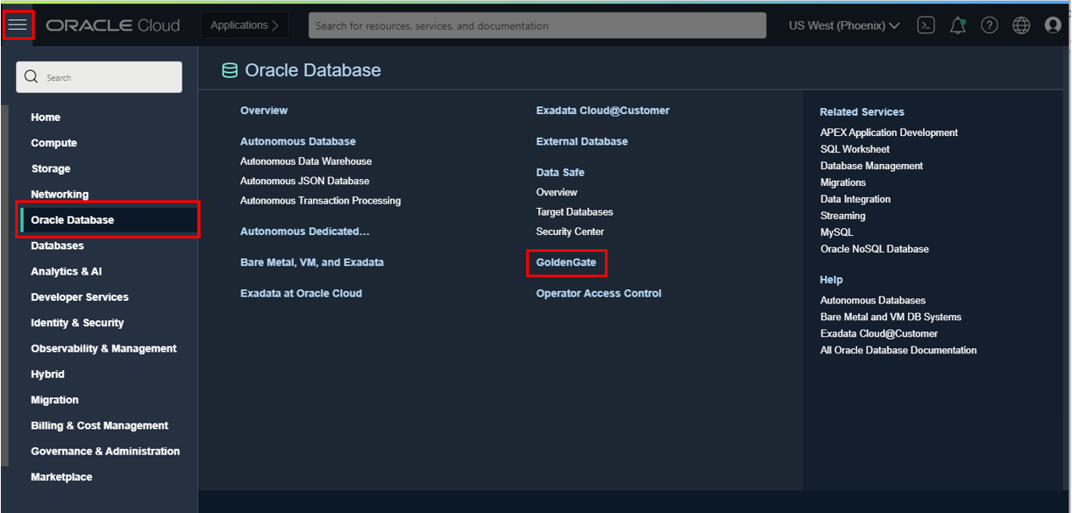Open the notifications bell icon
This screenshot has height=513, width=1072.
[958, 25]
